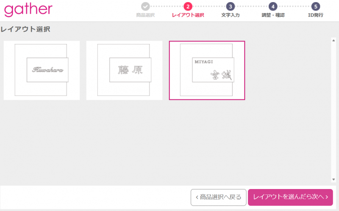Viewport: 339px width, 211px height.
Task: Click the gather logo
Action: pos(28,10)
